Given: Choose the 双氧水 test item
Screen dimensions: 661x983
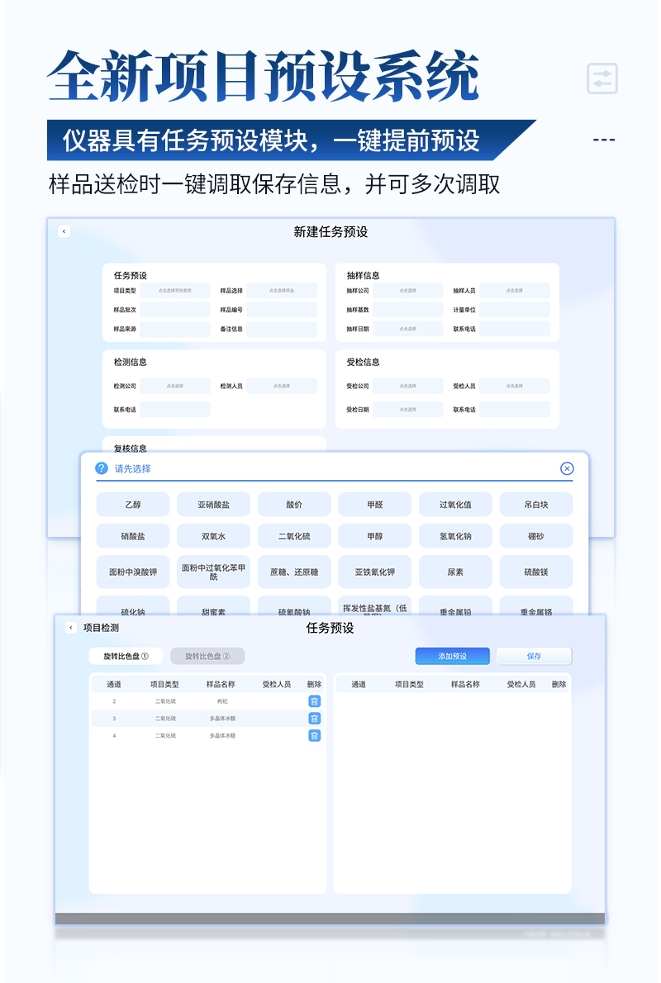Looking at the screenshot, I should [x=213, y=537].
